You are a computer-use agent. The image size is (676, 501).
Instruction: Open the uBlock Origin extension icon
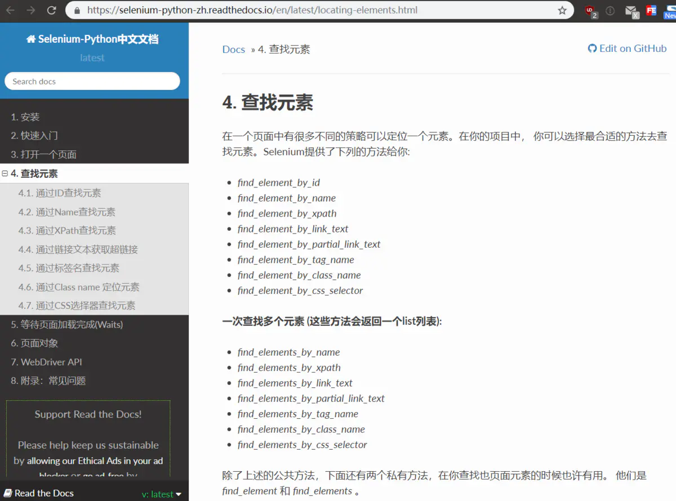pyautogui.click(x=590, y=11)
